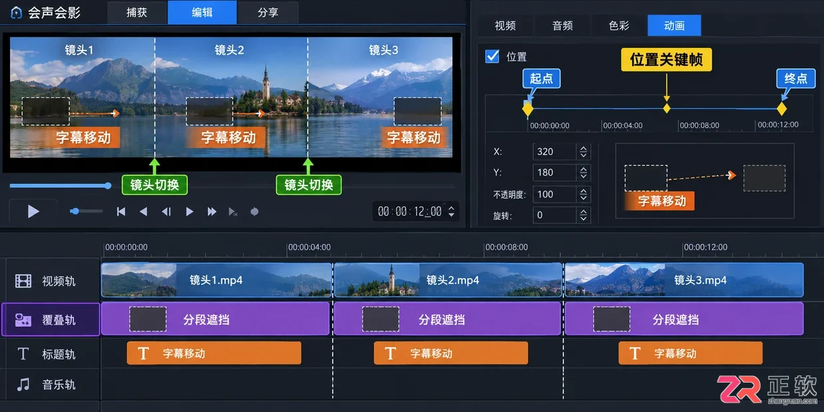Select the 音乐轨 track label
This screenshot has height=412, width=824.
pos(59,385)
